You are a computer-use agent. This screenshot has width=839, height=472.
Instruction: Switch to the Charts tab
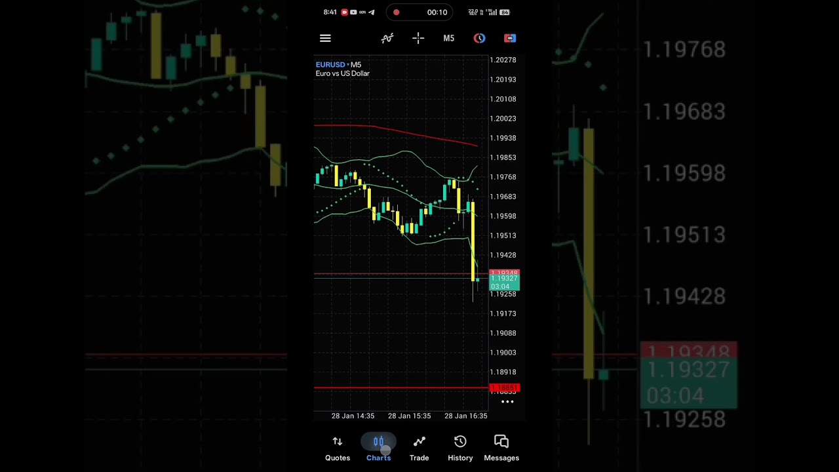coord(378,449)
